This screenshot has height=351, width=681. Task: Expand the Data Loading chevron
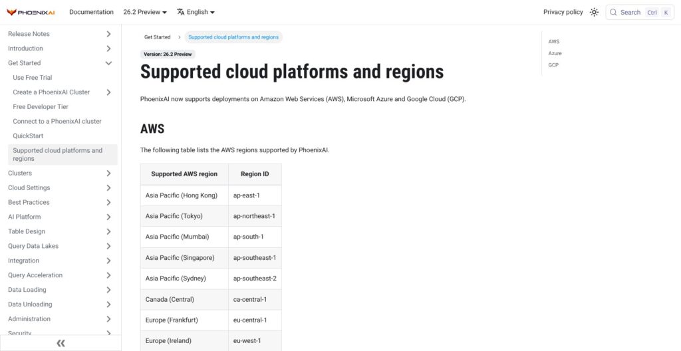[x=108, y=290]
